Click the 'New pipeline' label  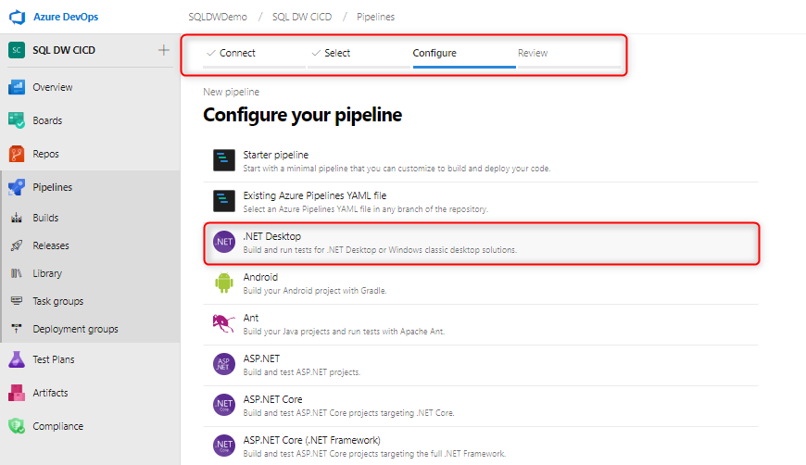[231, 92]
